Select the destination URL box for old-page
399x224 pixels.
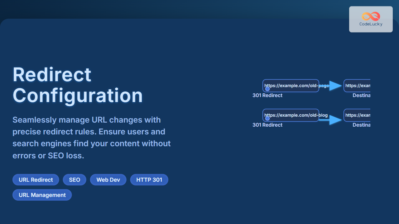pyautogui.click(x=357, y=86)
